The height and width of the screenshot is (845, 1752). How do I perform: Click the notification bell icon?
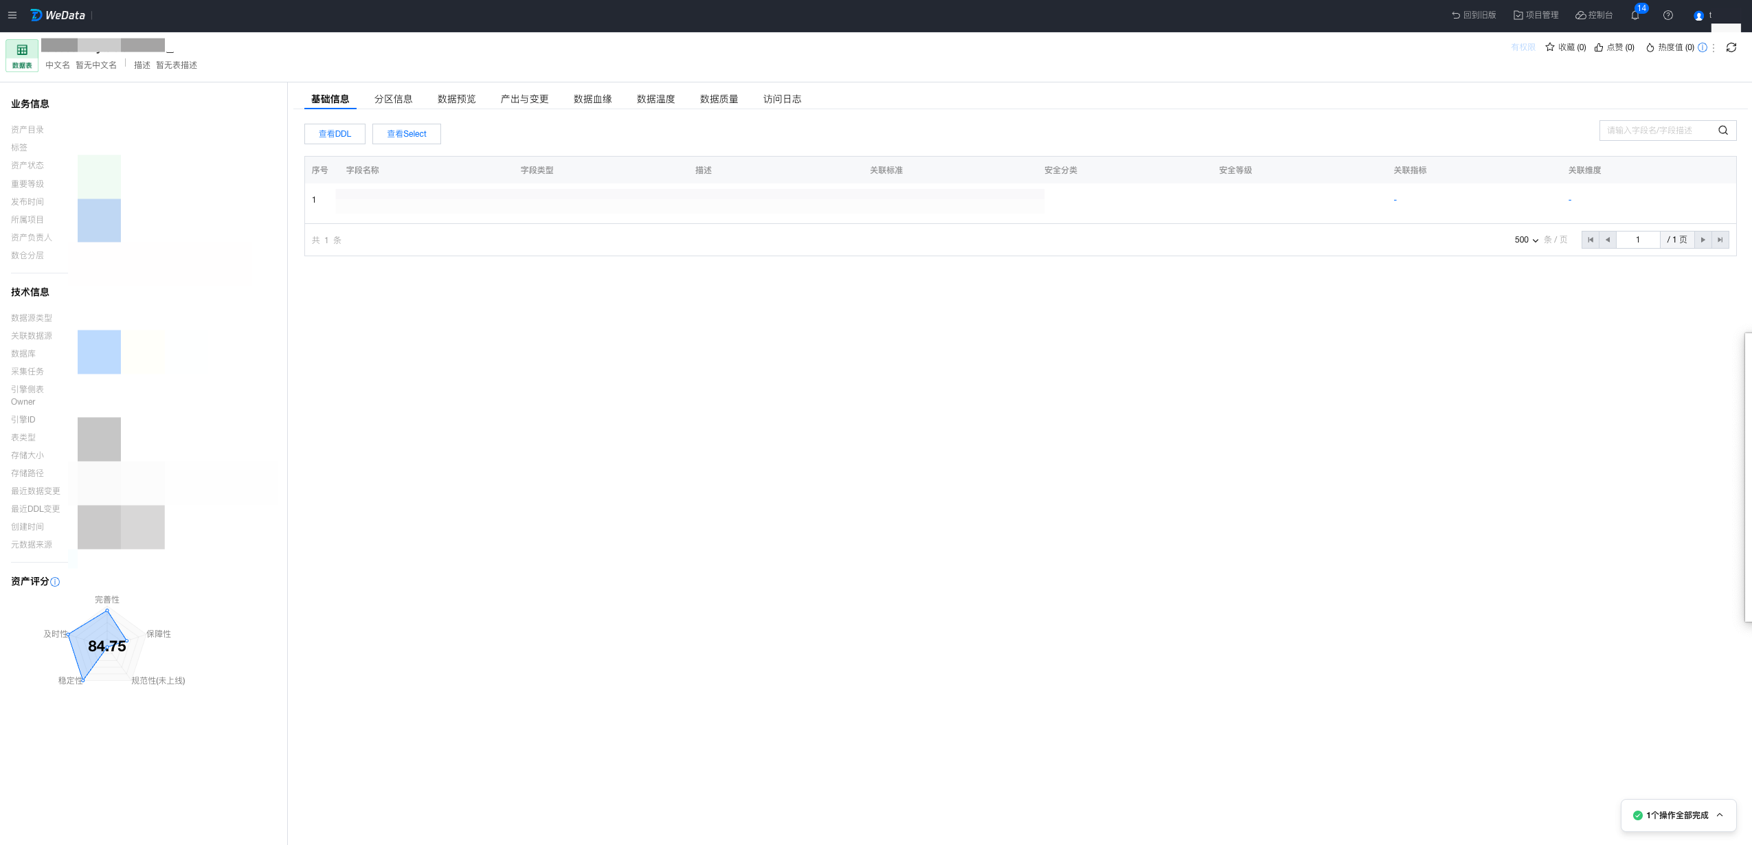pos(1635,15)
